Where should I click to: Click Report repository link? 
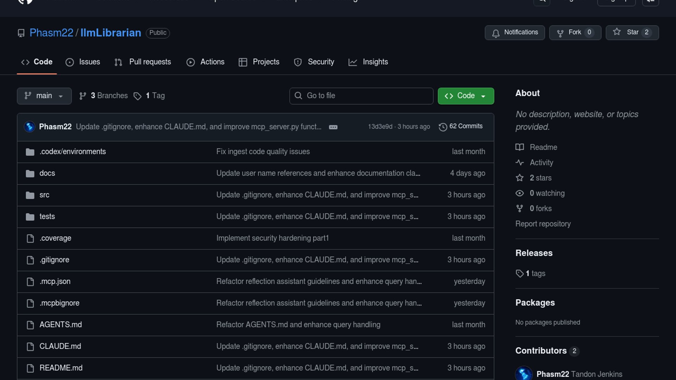543,224
